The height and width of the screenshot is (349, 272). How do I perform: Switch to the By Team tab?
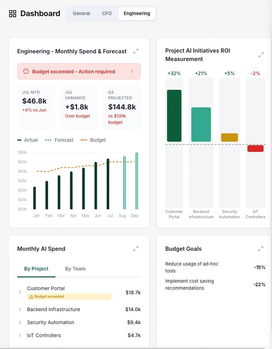tap(75, 269)
